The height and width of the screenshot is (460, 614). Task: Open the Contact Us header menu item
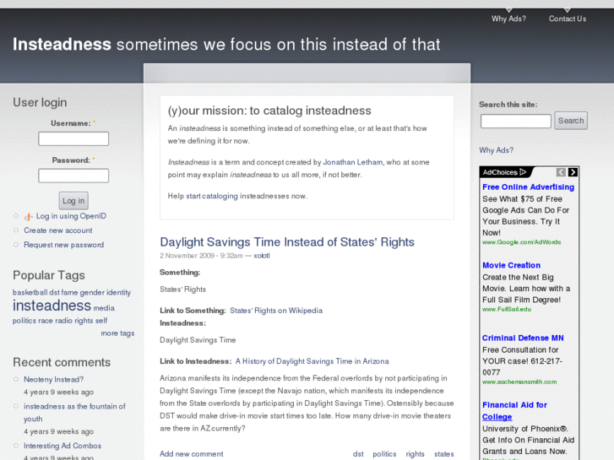pyautogui.click(x=568, y=19)
